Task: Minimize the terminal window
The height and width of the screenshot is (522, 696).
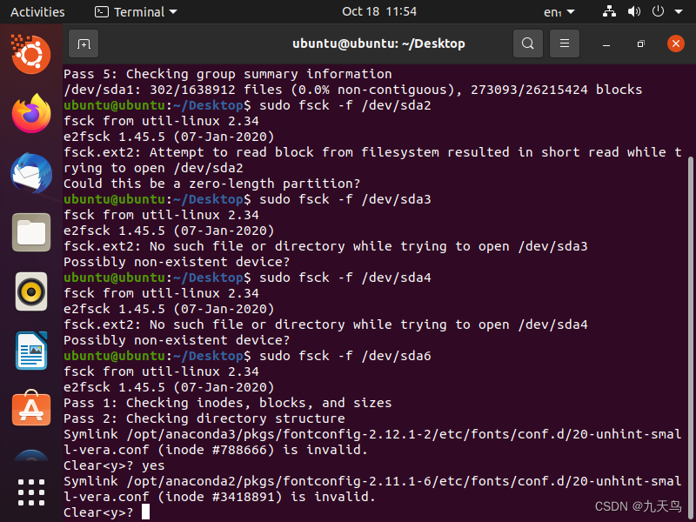Action: (606, 43)
